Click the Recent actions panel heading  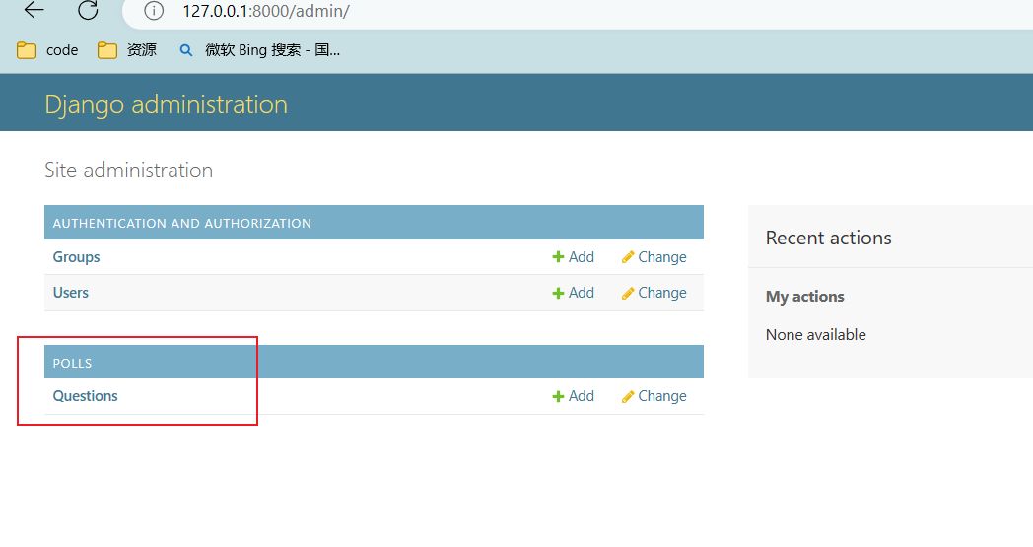(828, 238)
